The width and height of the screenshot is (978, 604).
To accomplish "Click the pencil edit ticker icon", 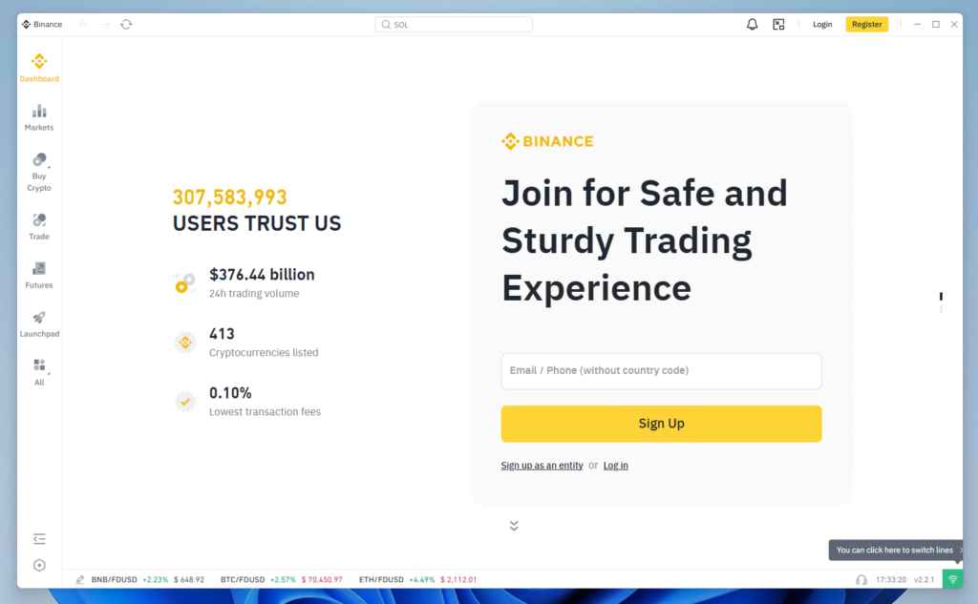I will pos(80,579).
